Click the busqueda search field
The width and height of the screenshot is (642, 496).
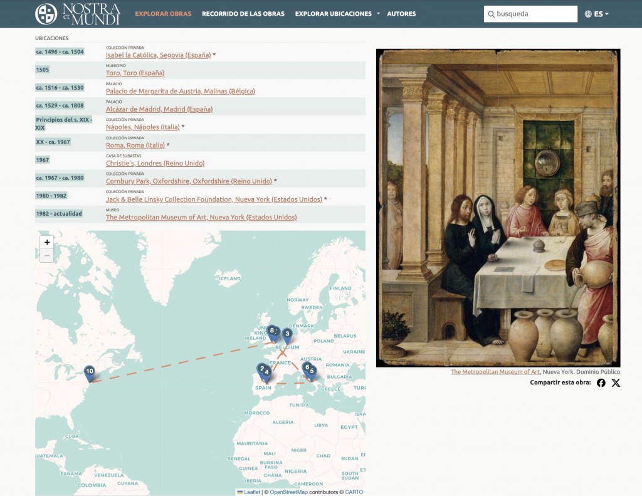(x=530, y=14)
